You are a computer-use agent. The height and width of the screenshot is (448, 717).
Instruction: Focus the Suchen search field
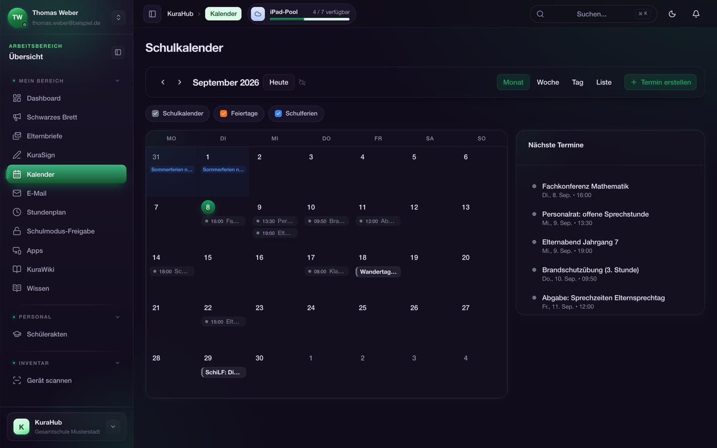coord(593,14)
